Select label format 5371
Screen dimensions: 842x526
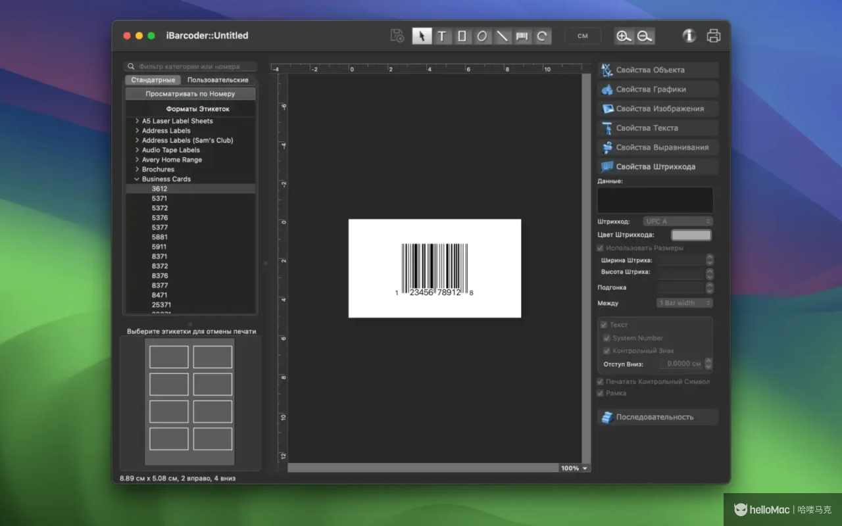click(190, 199)
